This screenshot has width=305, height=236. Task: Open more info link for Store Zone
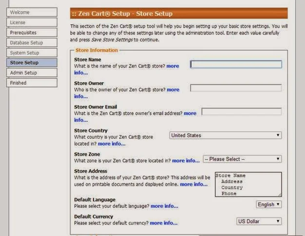click(186, 161)
